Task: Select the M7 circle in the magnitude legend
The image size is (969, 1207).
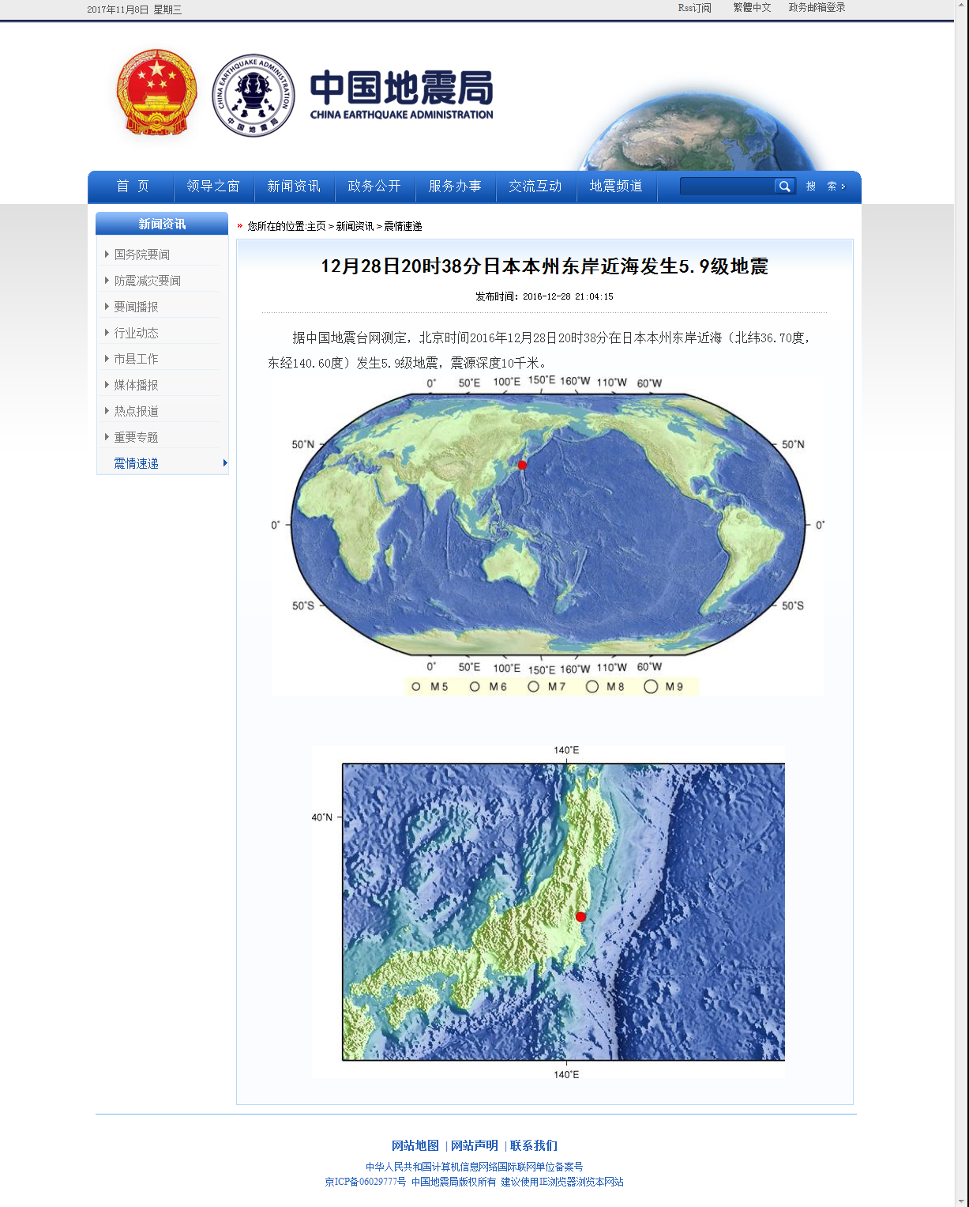Action: [x=534, y=686]
